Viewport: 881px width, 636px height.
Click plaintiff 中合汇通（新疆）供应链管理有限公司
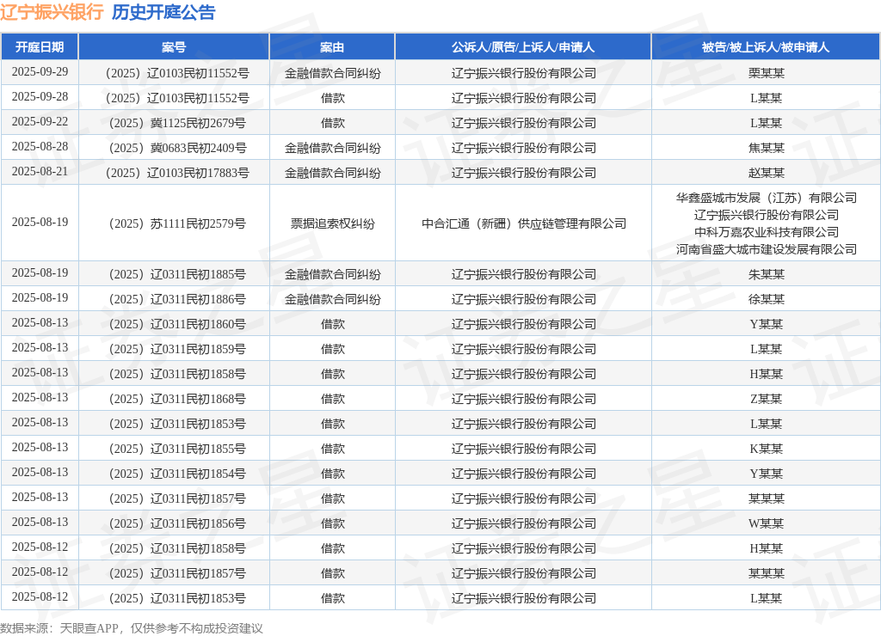(x=524, y=223)
